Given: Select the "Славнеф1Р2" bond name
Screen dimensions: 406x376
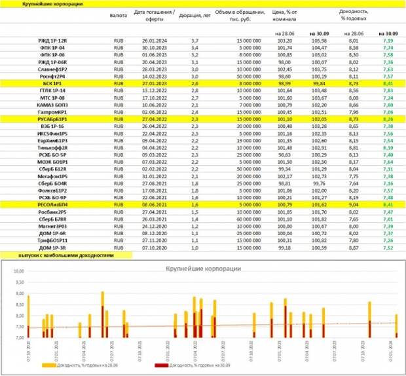Looking at the screenshot, I should pyautogui.click(x=52, y=69).
